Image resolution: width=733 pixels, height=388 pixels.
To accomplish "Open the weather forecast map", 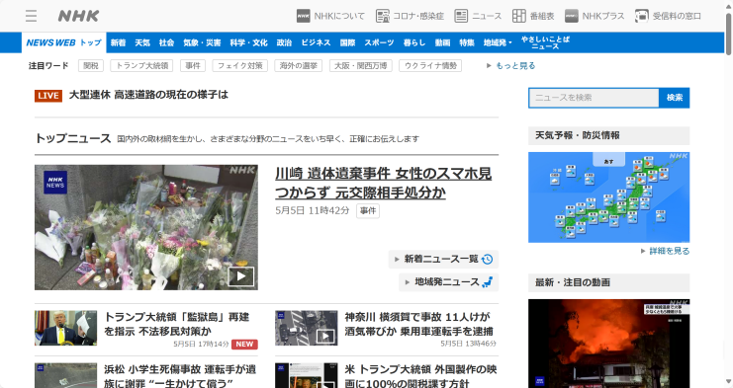I will coord(608,197).
